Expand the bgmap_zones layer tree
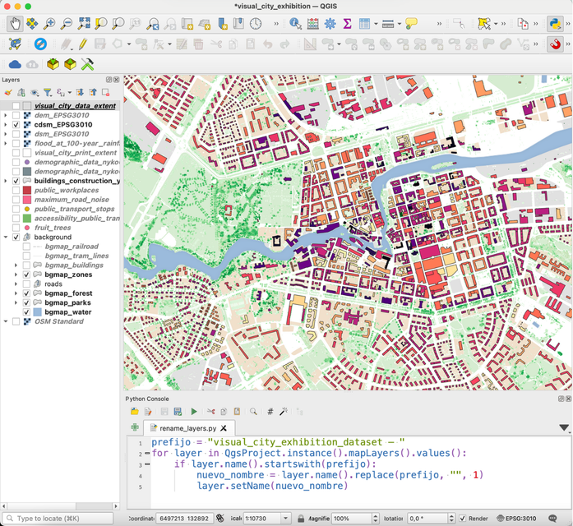Screen dimensions: 573x526 coord(16,275)
